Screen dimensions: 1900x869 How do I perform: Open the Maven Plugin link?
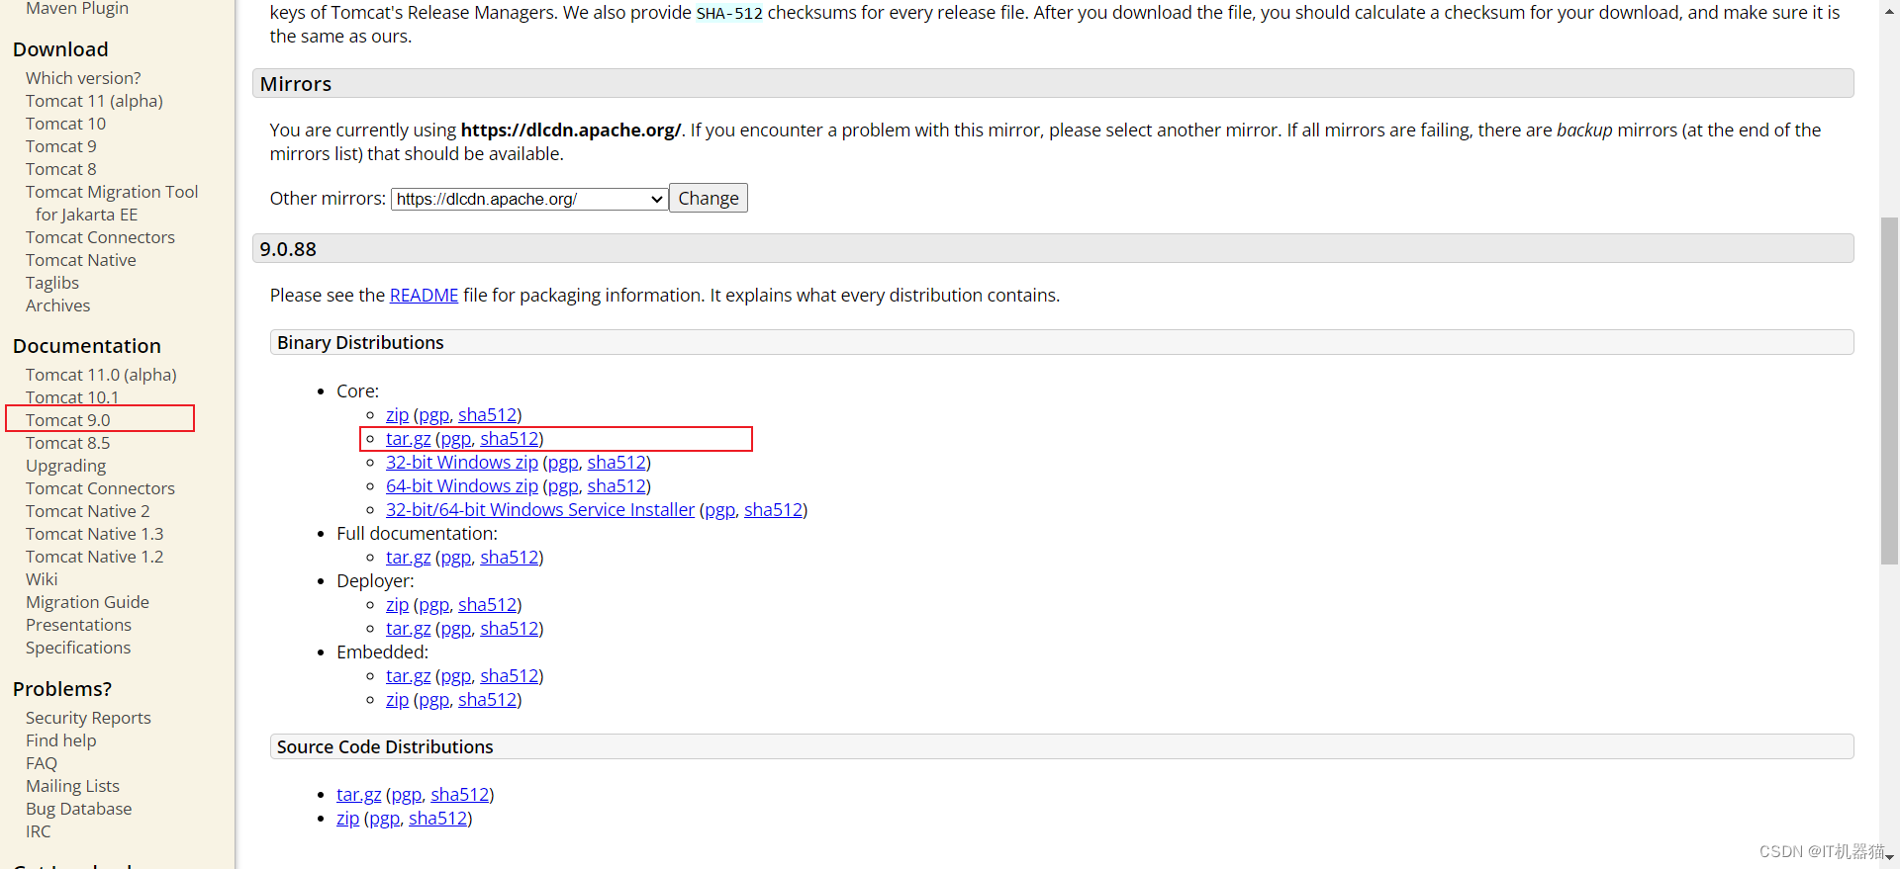(x=77, y=9)
